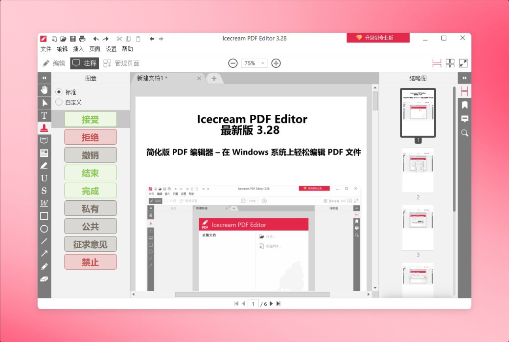The image size is (509, 342).
Task: Select the Hand pan tool
Action: tap(44, 89)
